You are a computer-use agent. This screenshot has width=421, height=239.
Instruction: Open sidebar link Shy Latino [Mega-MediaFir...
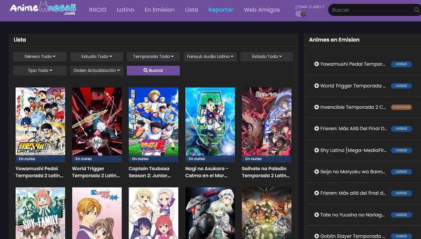pyautogui.click(x=353, y=150)
